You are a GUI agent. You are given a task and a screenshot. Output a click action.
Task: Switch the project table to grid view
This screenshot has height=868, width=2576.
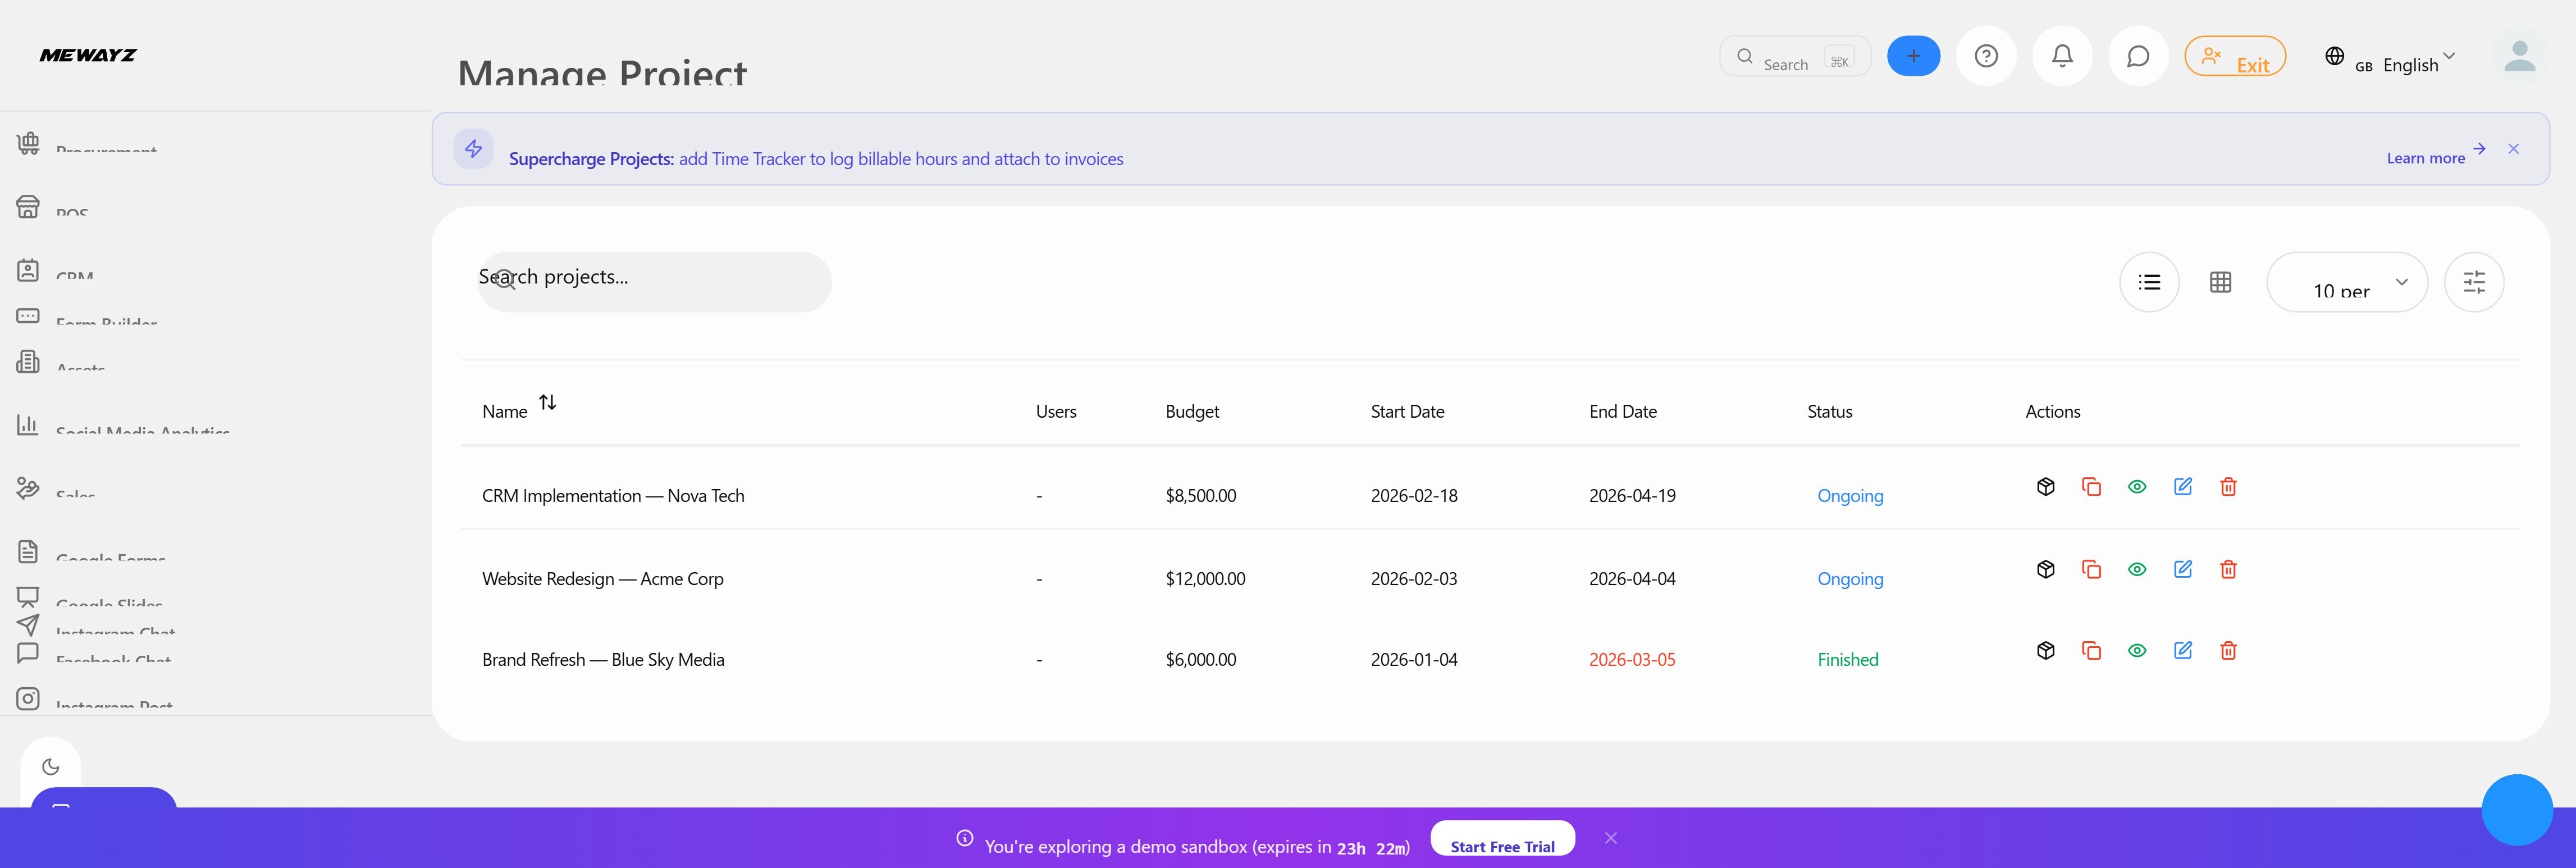pyautogui.click(x=2221, y=281)
